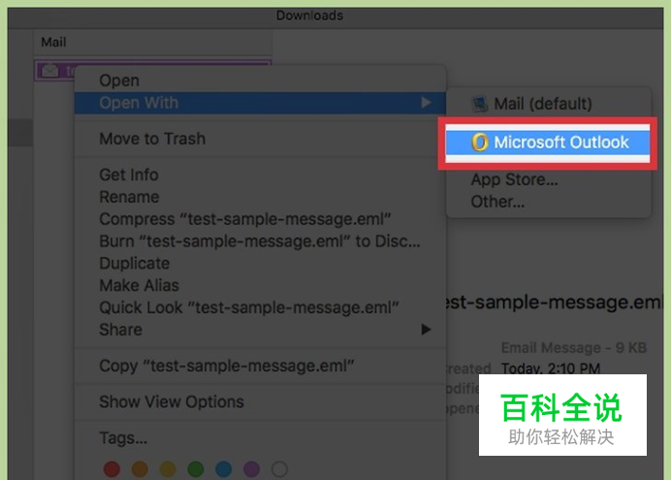Screen dimensions: 671x480
Task: Select Rename in the context menu
Action: click(260, 197)
